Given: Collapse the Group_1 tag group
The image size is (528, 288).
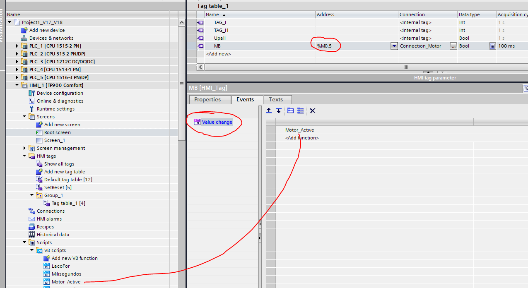Looking at the screenshot, I should 32,195.
